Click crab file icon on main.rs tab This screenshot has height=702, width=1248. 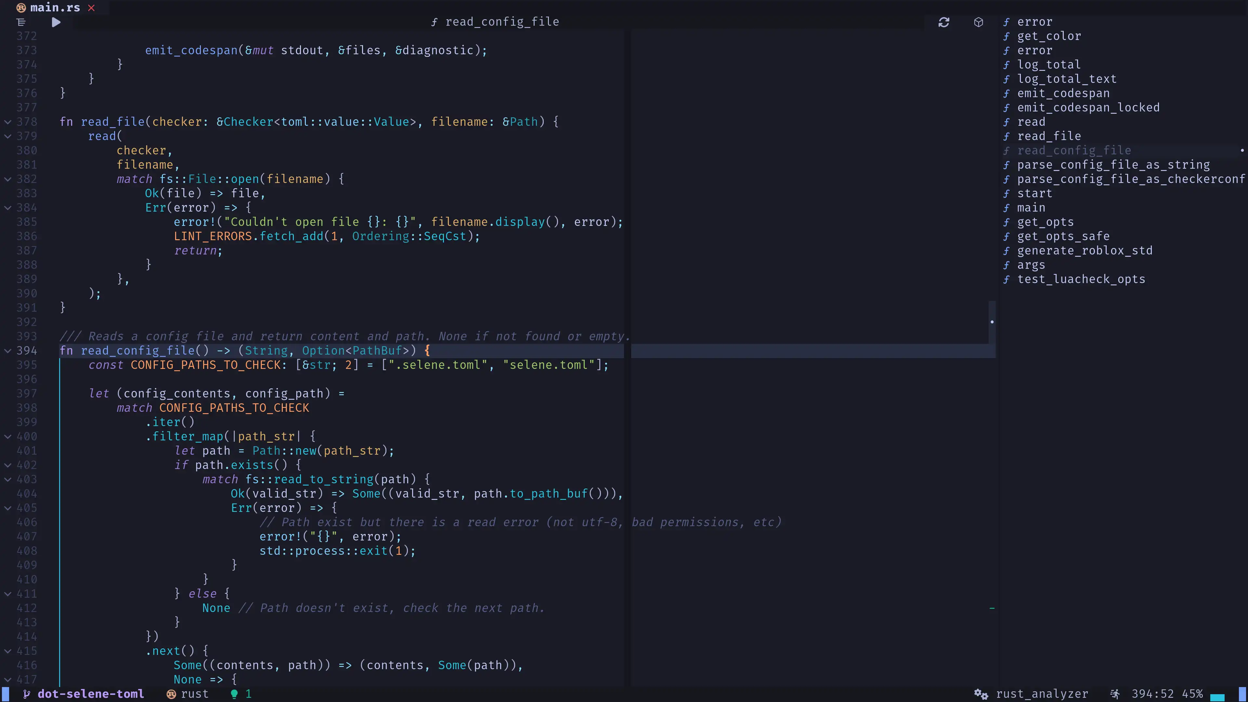(x=21, y=8)
